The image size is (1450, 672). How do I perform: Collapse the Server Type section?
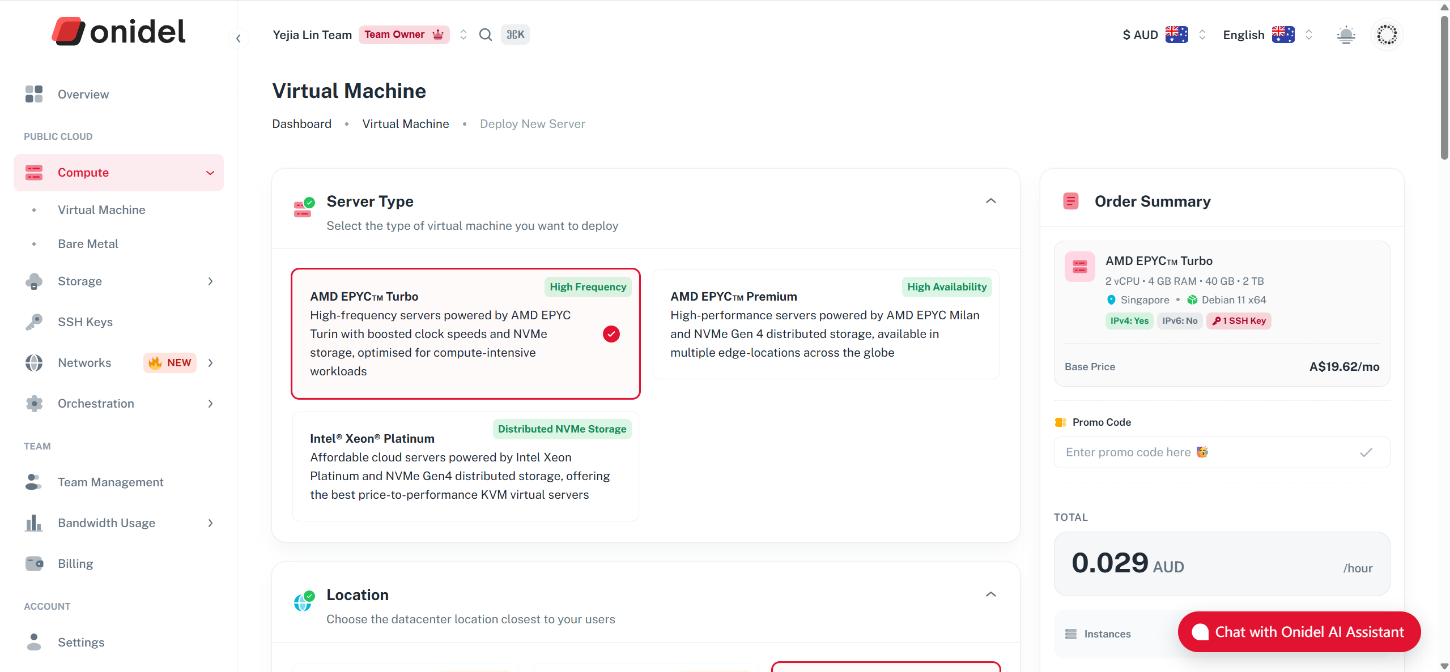point(991,201)
